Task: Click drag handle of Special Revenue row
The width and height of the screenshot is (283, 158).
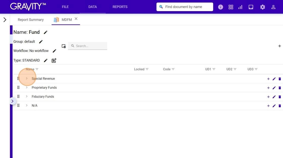Action: click(x=18, y=78)
